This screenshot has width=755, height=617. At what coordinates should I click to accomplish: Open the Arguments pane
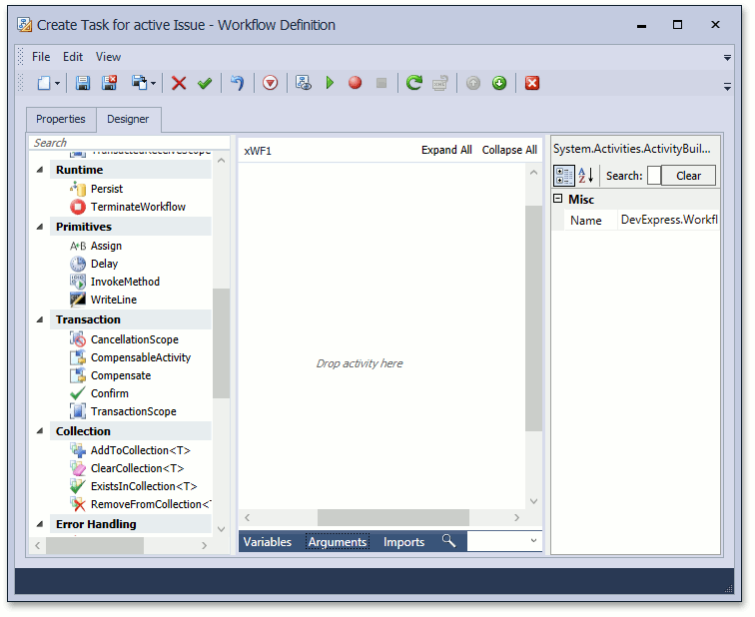338,542
